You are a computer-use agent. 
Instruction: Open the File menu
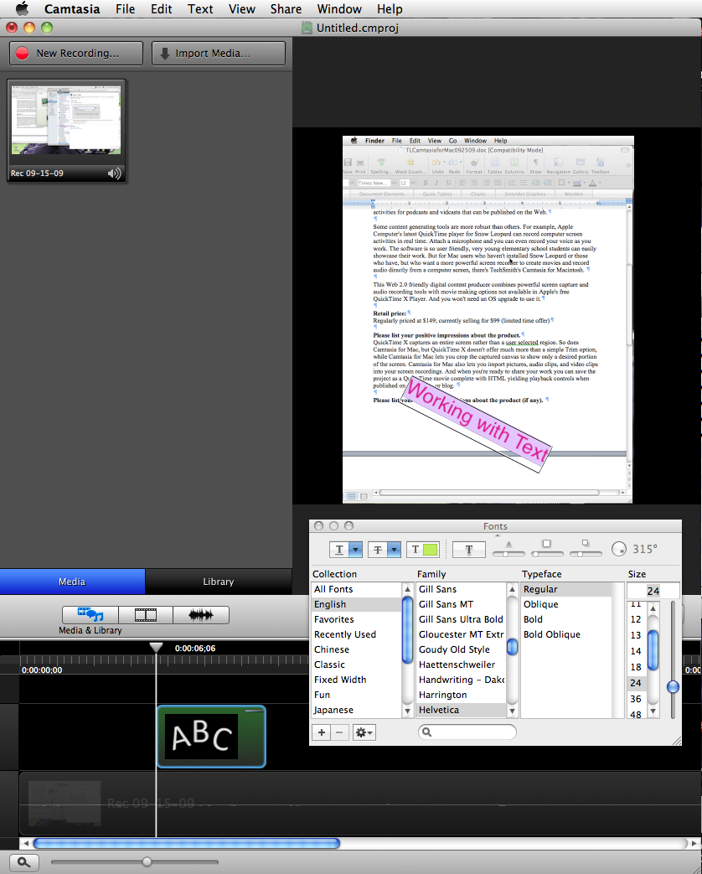coord(126,9)
